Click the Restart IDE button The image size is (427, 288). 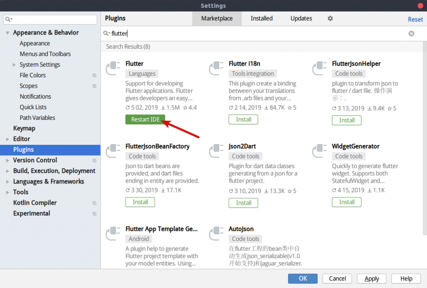(x=145, y=119)
